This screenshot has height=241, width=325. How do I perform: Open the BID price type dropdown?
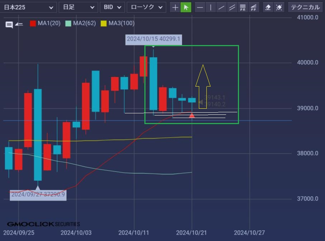pos(113,8)
